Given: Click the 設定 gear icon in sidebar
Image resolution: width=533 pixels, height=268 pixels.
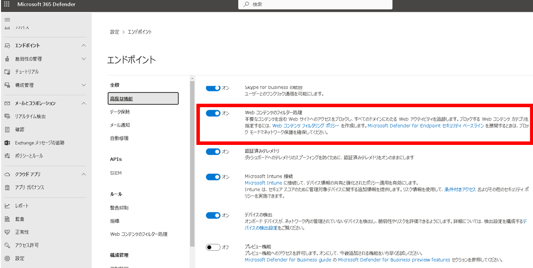Looking at the screenshot, I should tap(7, 259).
